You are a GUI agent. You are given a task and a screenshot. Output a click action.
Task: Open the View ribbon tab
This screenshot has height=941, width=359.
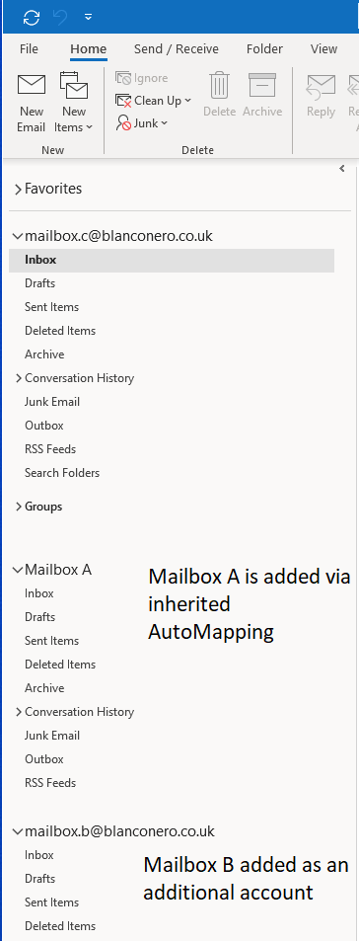pos(323,49)
